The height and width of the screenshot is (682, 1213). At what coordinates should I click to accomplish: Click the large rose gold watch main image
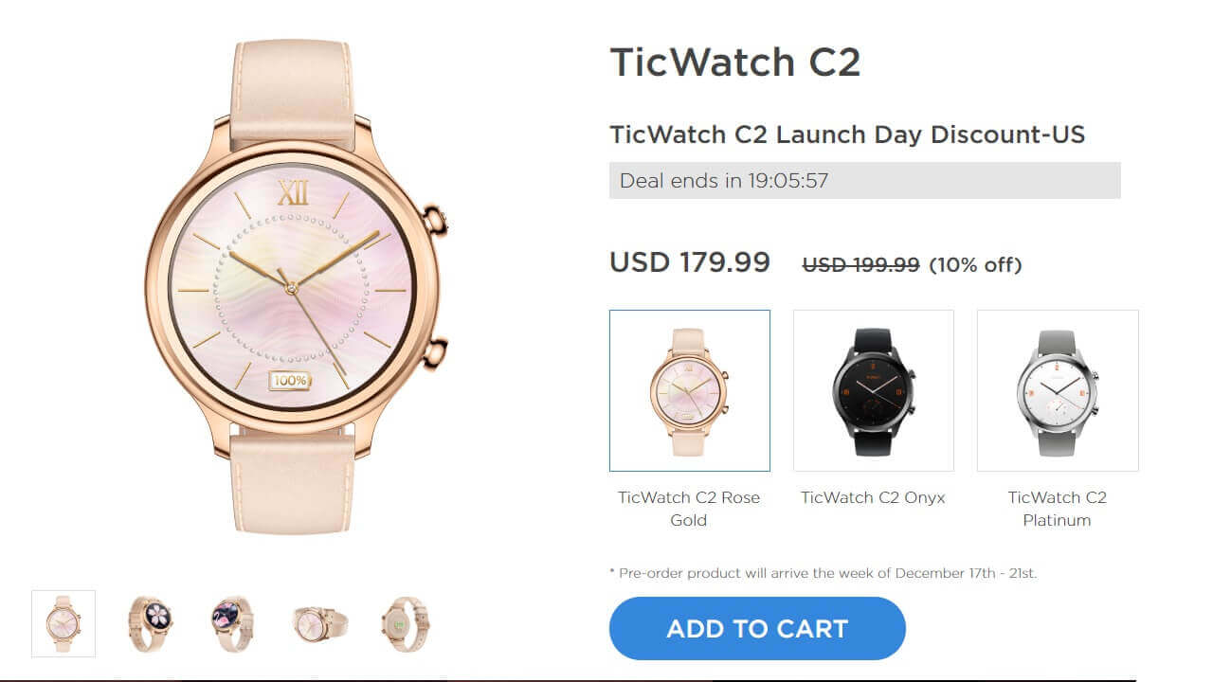click(x=294, y=287)
